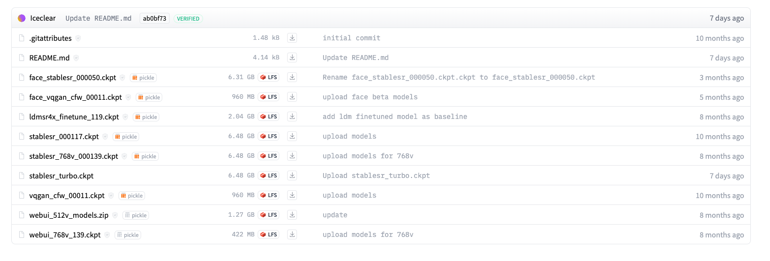Click the LFS badge for webui_768v_139.ckpt
Viewport: 770px width, 261px height.
pyautogui.click(x=269, y=234)
